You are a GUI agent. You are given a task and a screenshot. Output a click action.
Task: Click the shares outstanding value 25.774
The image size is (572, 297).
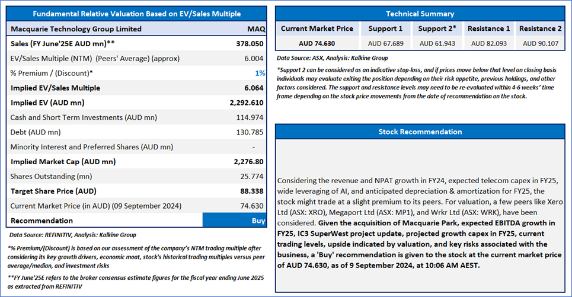tap(252, 176)
